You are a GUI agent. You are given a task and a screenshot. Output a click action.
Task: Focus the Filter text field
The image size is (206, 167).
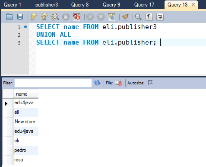(x=53, y=83)
